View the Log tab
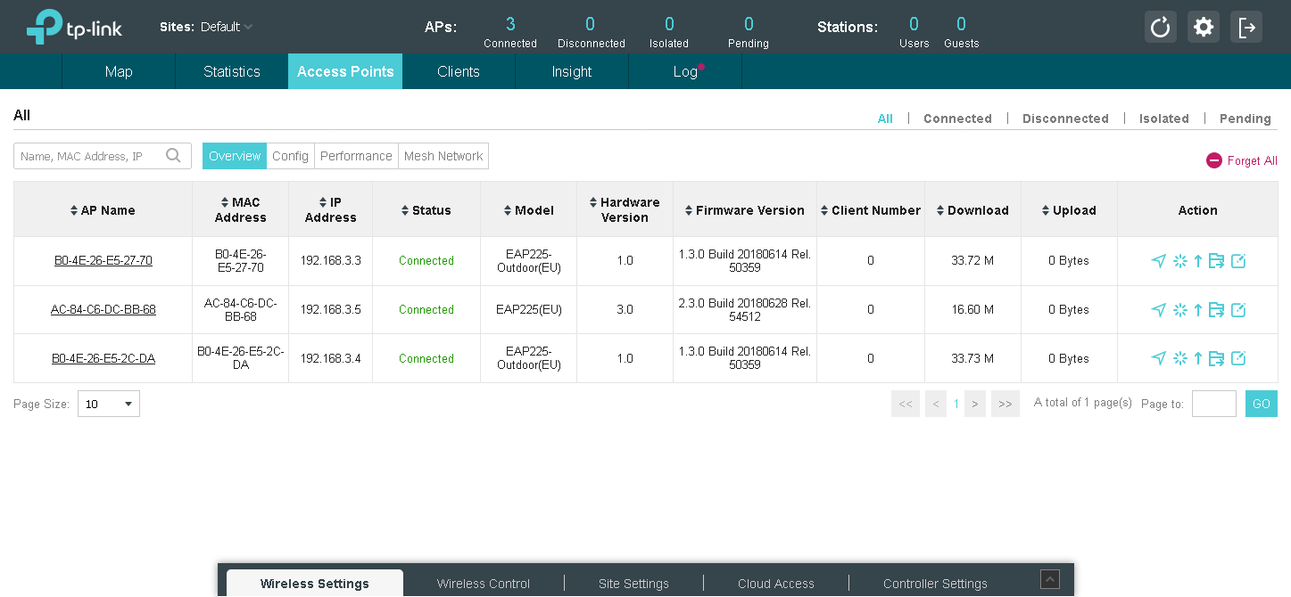Image resolution: width=1291 pixels, height=597 pixels. pos(685,71)
